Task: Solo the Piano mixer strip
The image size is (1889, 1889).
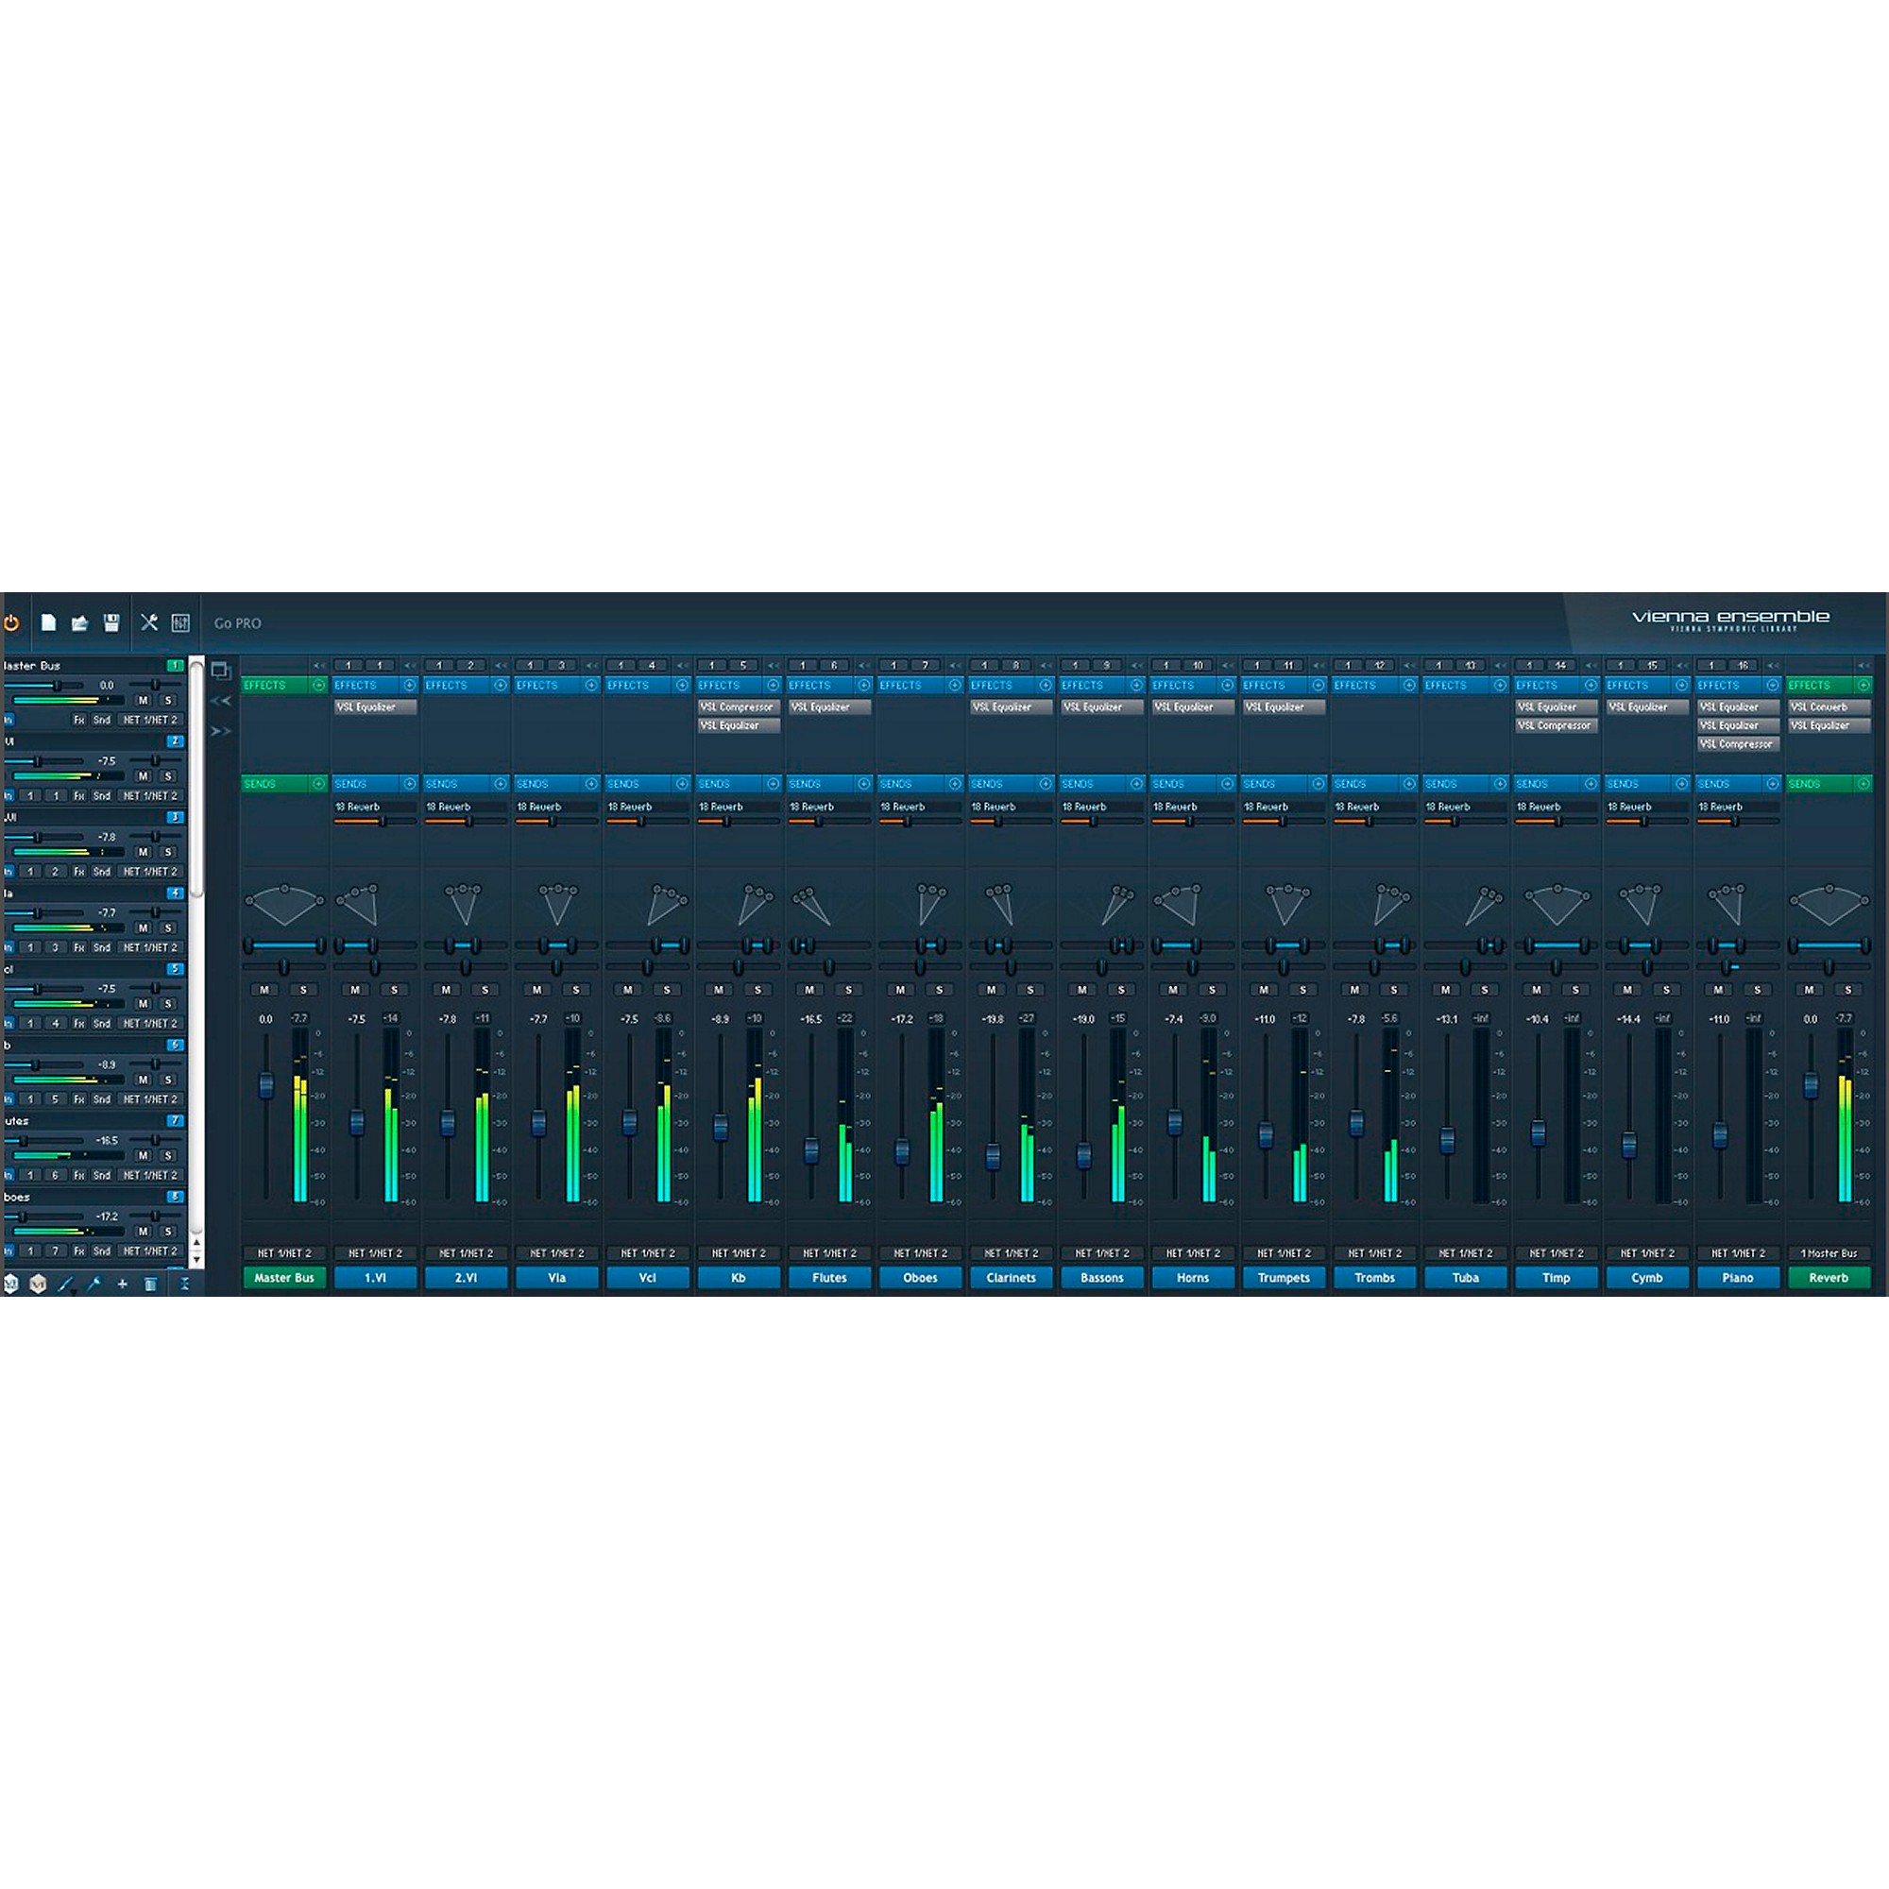Action: click(x=1757, y=990)
